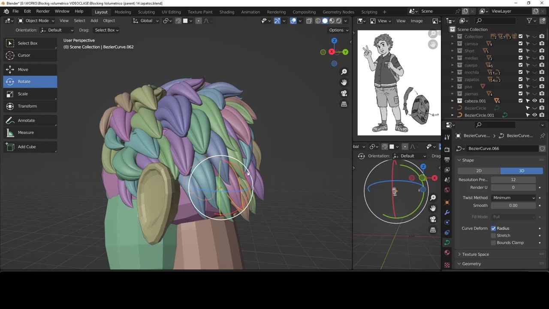
Task: Open the World properties tab
Action: [x=447, y=190]
